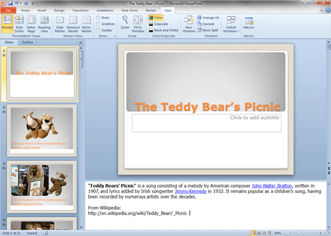Cascade the open windows
This screenshot has height=236, width=331.
point(206,24)
